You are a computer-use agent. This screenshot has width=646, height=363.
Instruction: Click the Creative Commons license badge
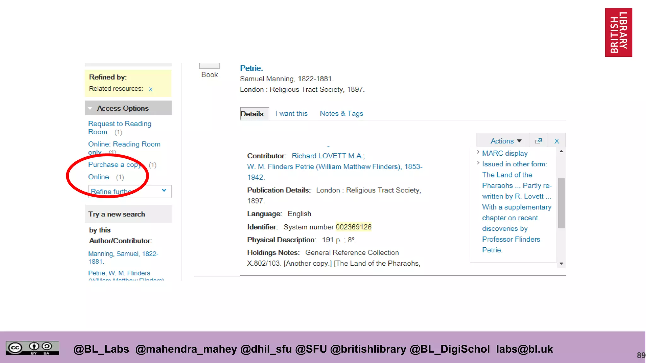click(32, 348)
